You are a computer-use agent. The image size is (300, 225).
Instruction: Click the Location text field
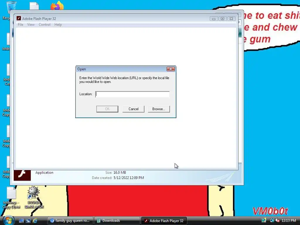pyautogui.click(x=132, y=94)
